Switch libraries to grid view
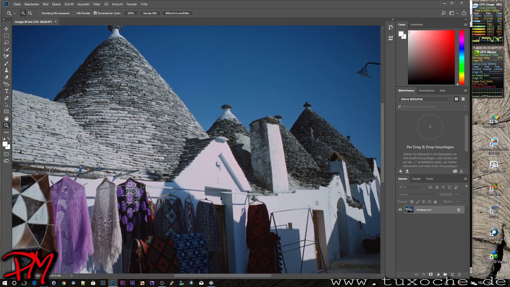510x287 pixels. pyautogui.click(x=457, y=99)
